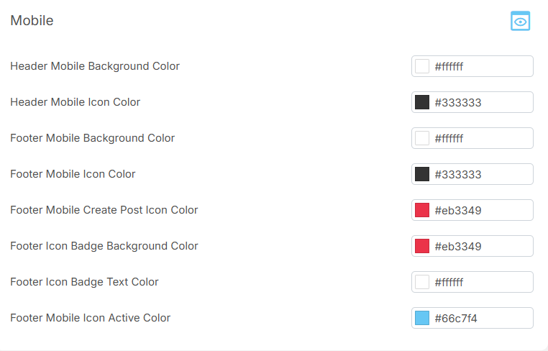548x351 pixels.
Task: Open Footer Mobile Create Post Icon swatch
Action: coord(422,210)
